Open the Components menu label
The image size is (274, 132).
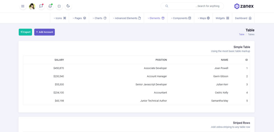180,18
